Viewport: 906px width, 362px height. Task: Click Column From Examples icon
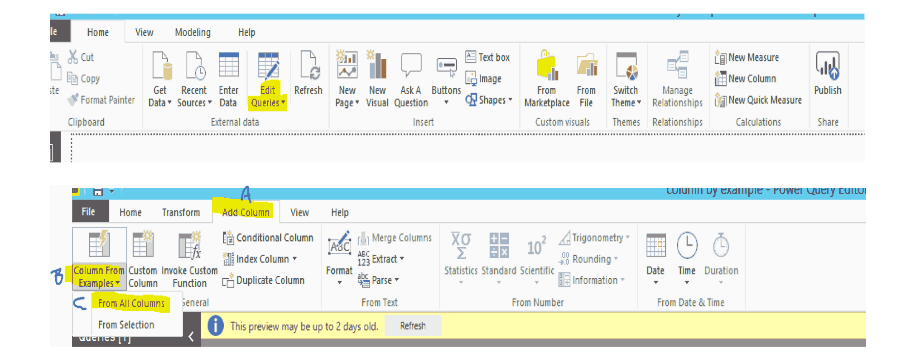tap(99, 244)
